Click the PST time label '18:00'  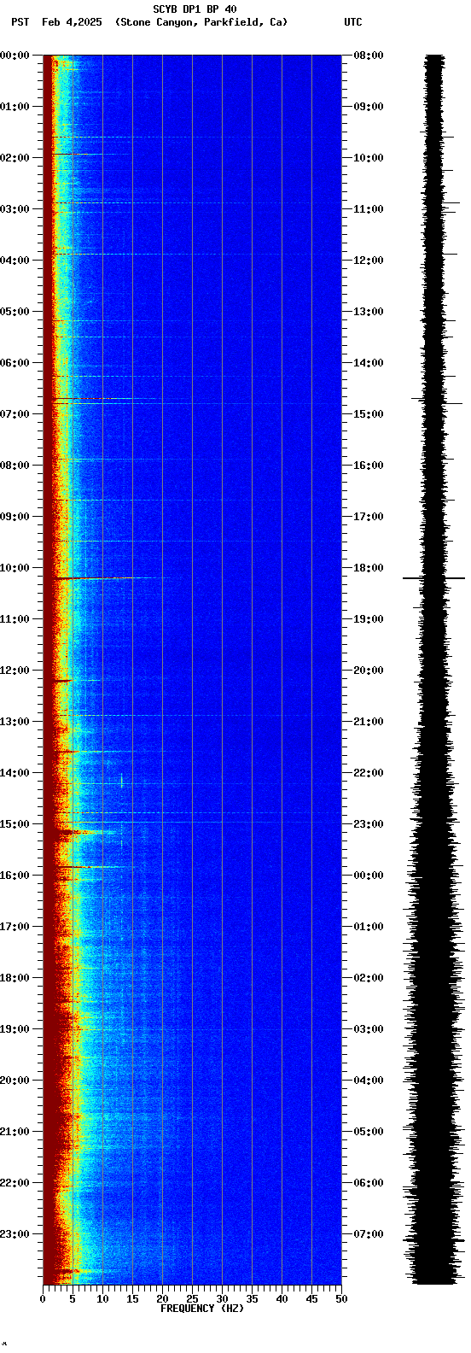click(x=15, y=978)
